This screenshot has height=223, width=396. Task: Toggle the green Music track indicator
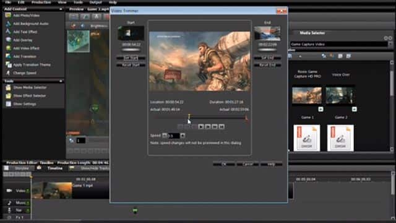(28, 203)
